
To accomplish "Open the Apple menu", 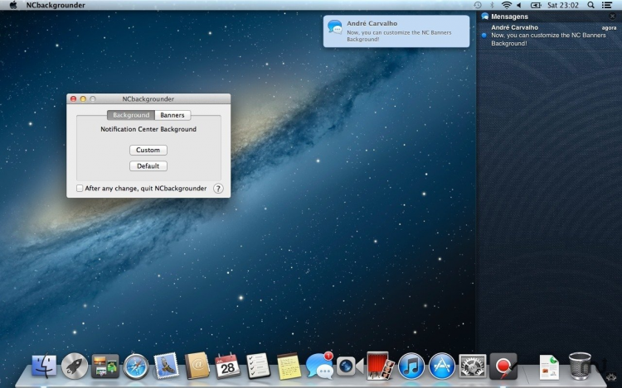I will pyautogui.click(x=12, y=5).
